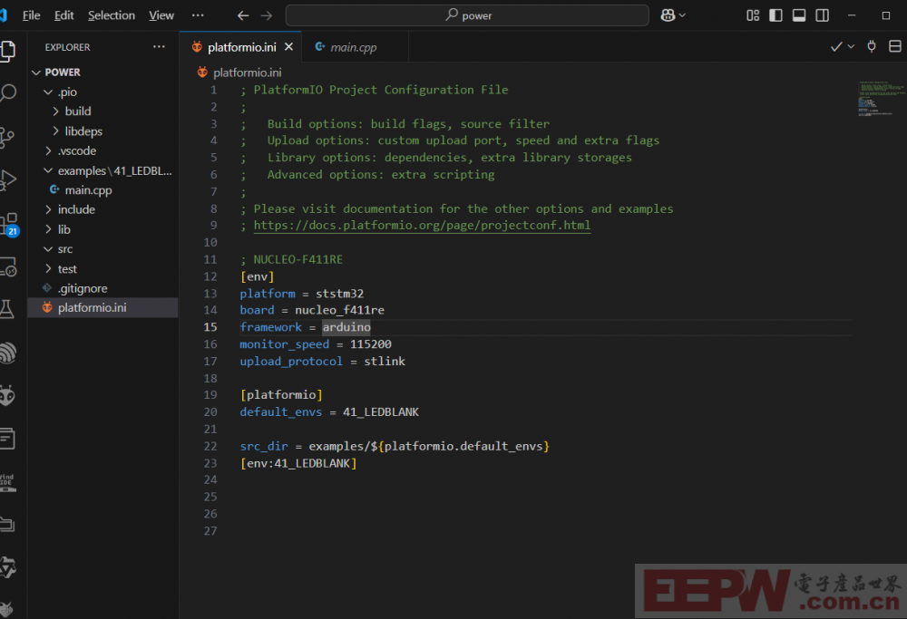Expand the .vscode folder

pyautogui.click(x=103, y=150)
